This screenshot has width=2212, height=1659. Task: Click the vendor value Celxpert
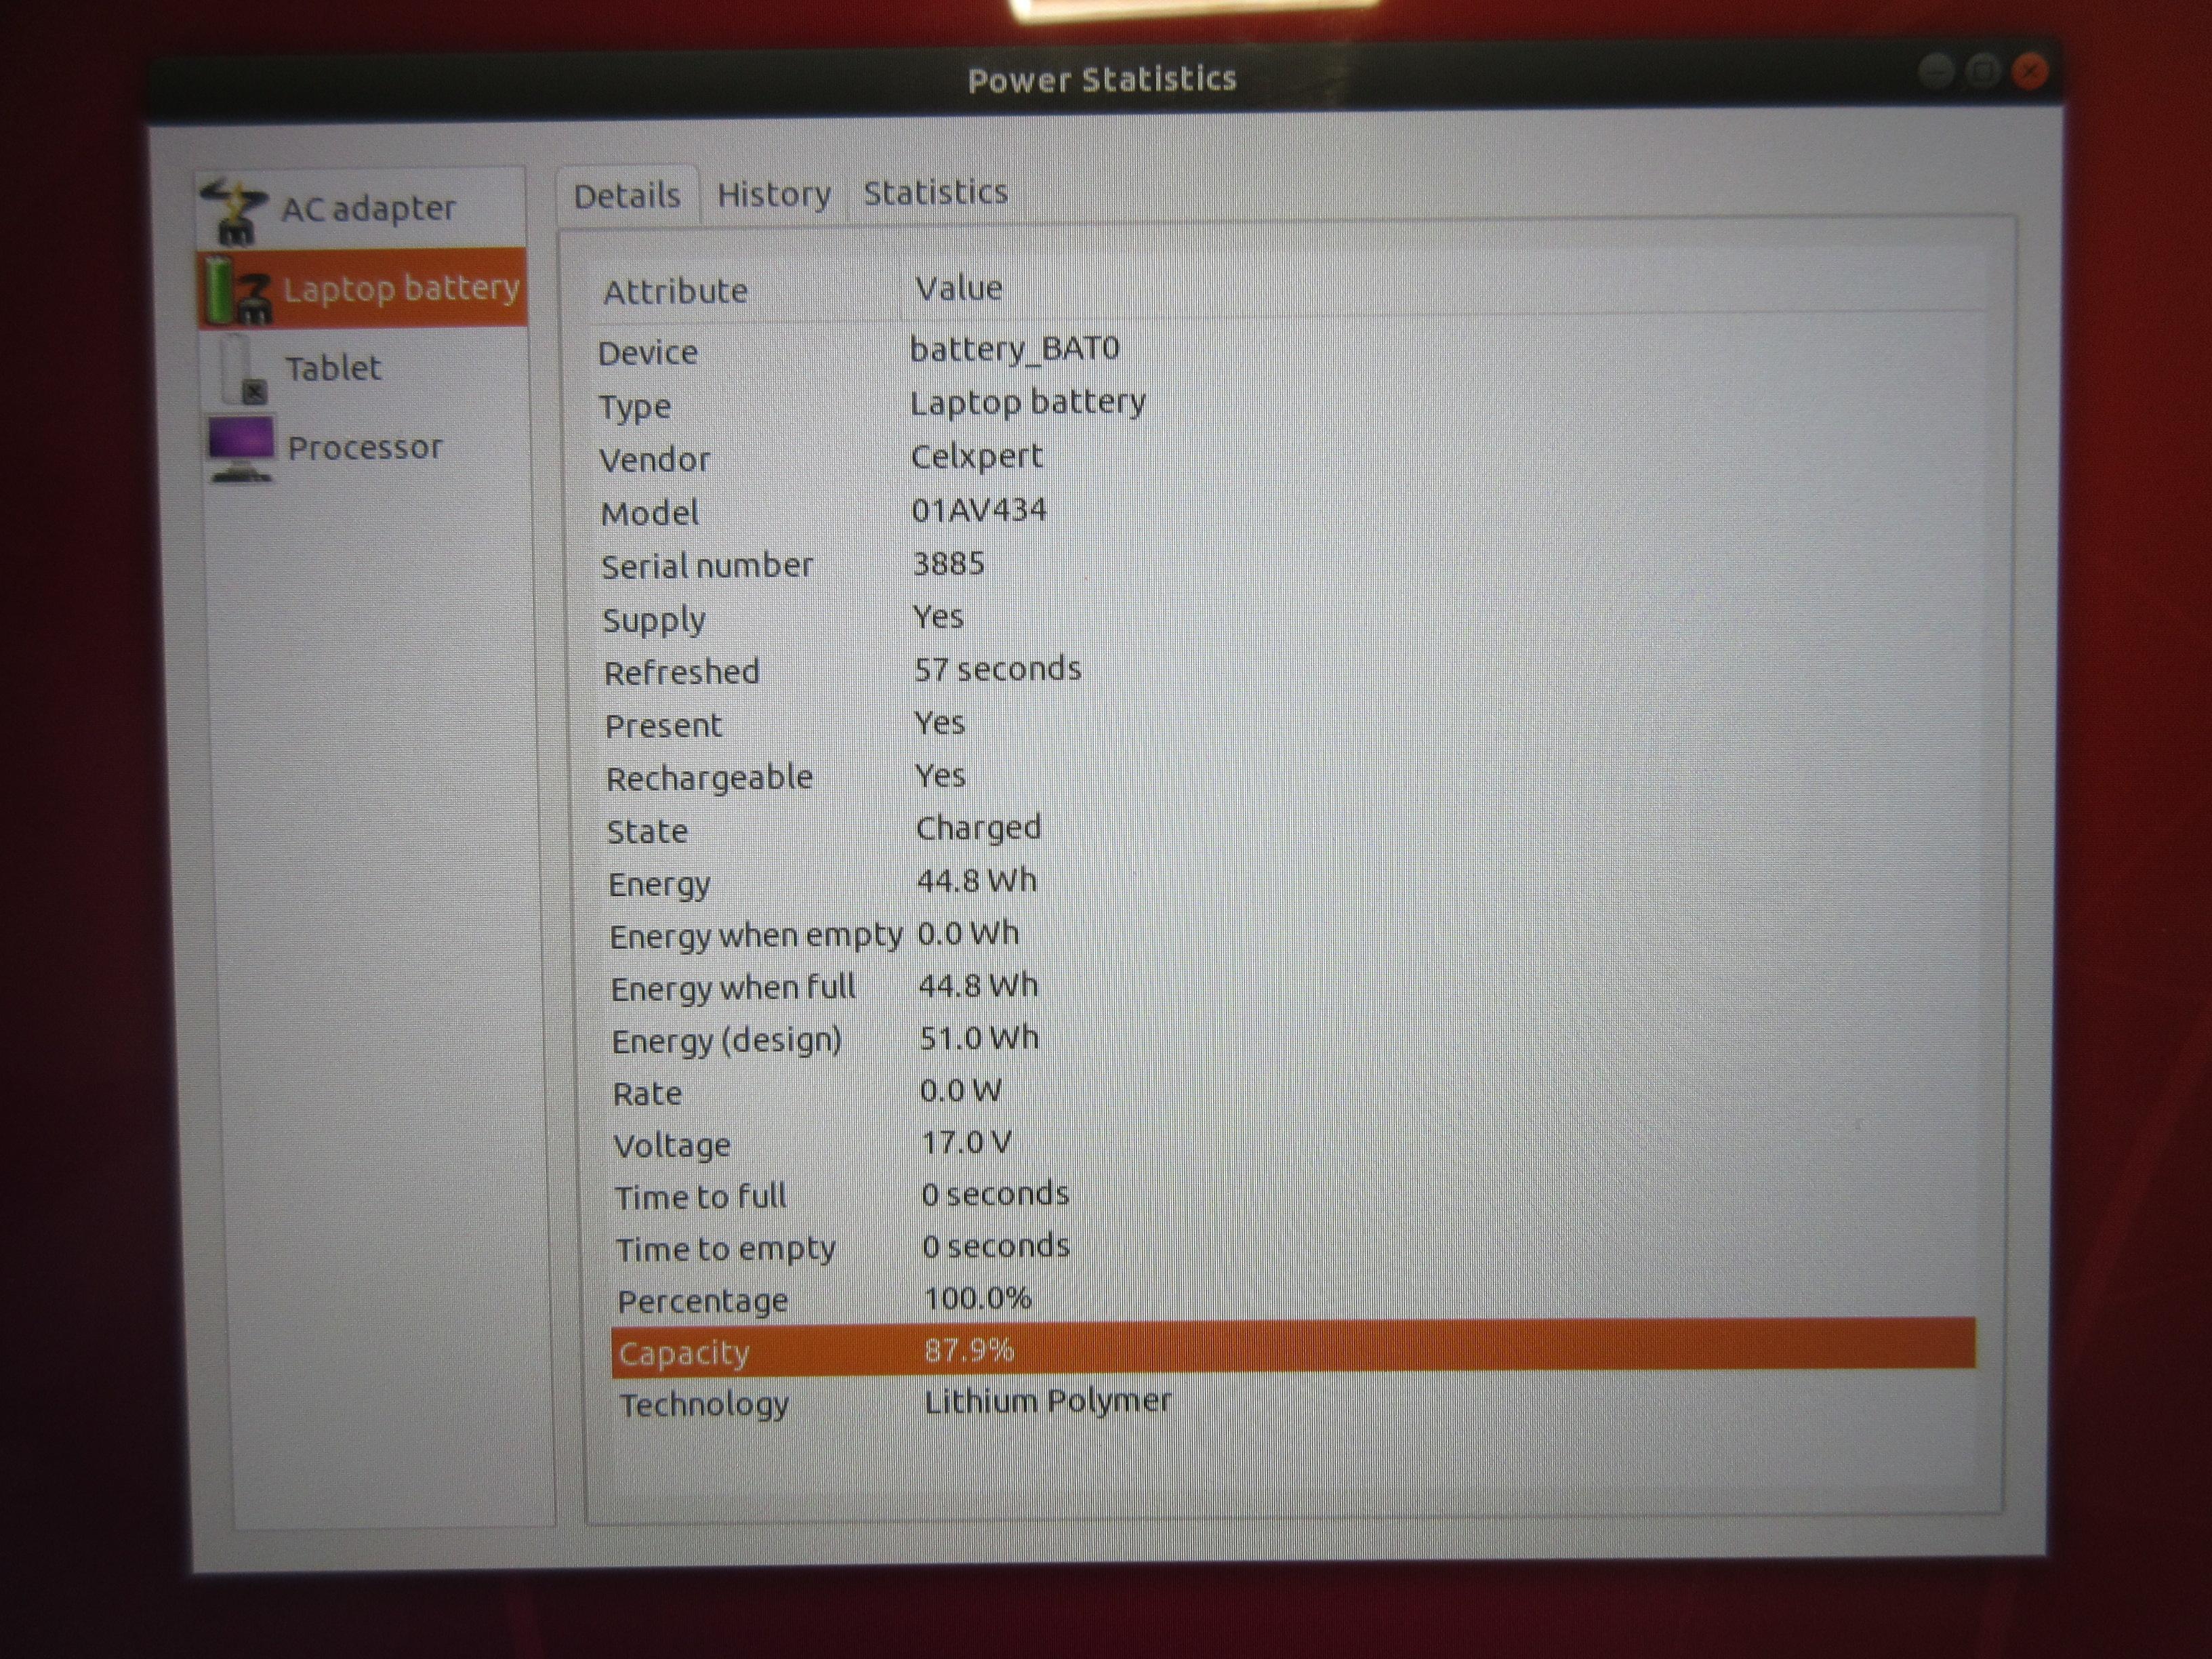click(x=976, y=457)
